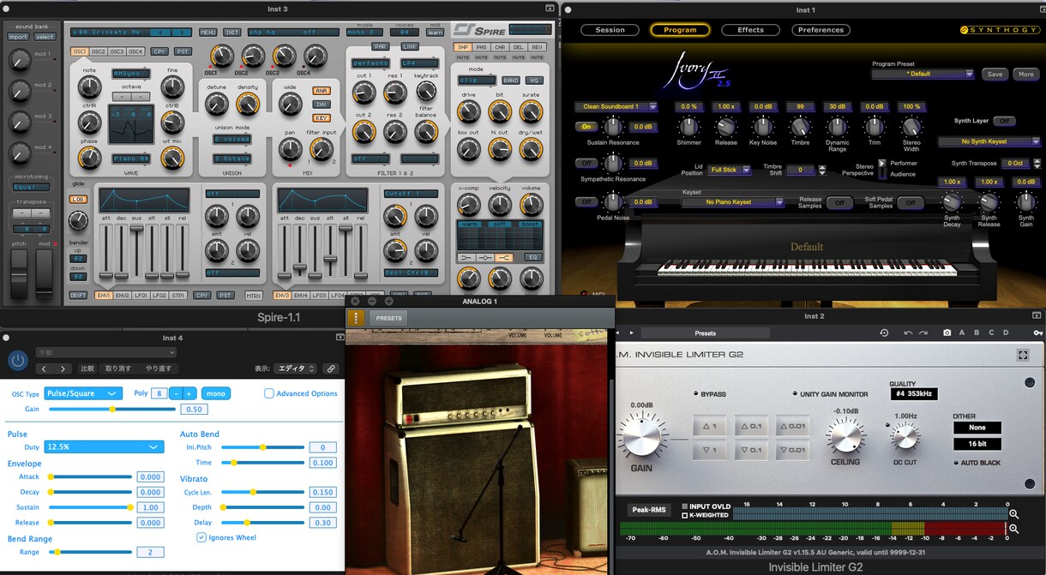Toggle the Ignores Wheel checkbox
1046x575 pixels.
point(201,537)
